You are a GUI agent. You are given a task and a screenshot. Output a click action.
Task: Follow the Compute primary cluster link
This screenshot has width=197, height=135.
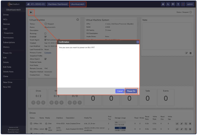(48, 53)
